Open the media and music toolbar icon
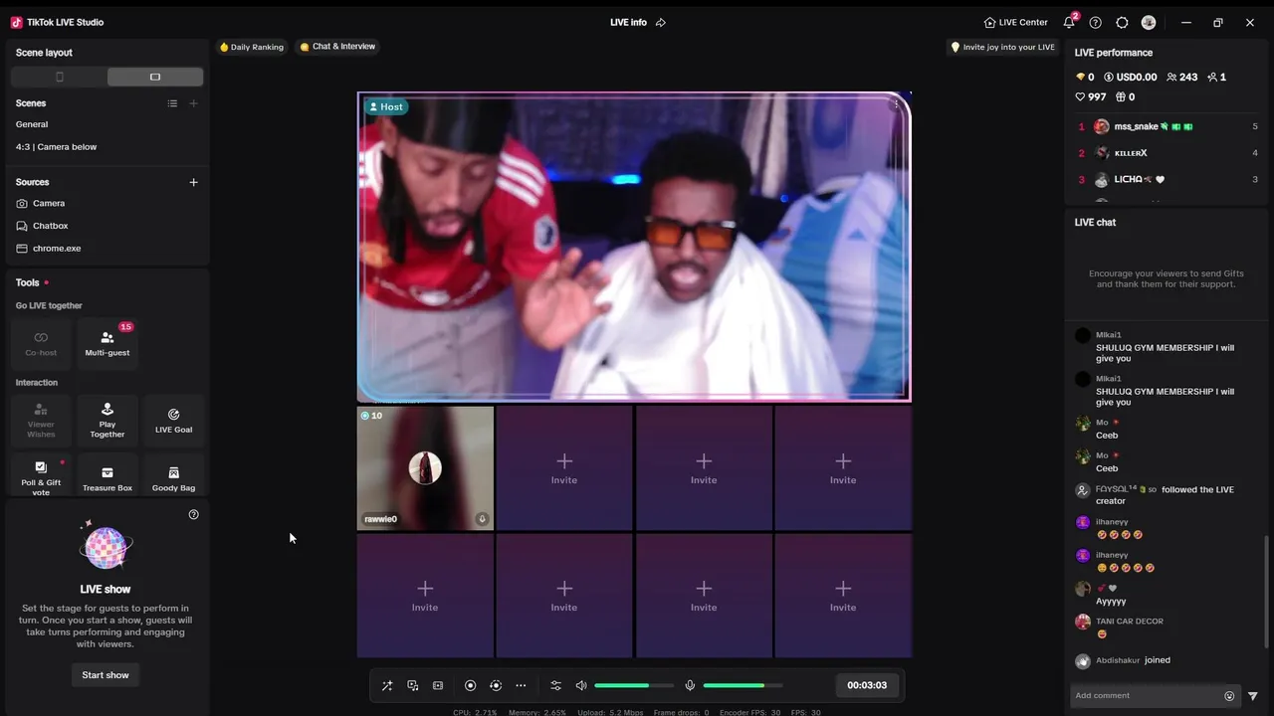1274x716 pixels. click(413, 685)
